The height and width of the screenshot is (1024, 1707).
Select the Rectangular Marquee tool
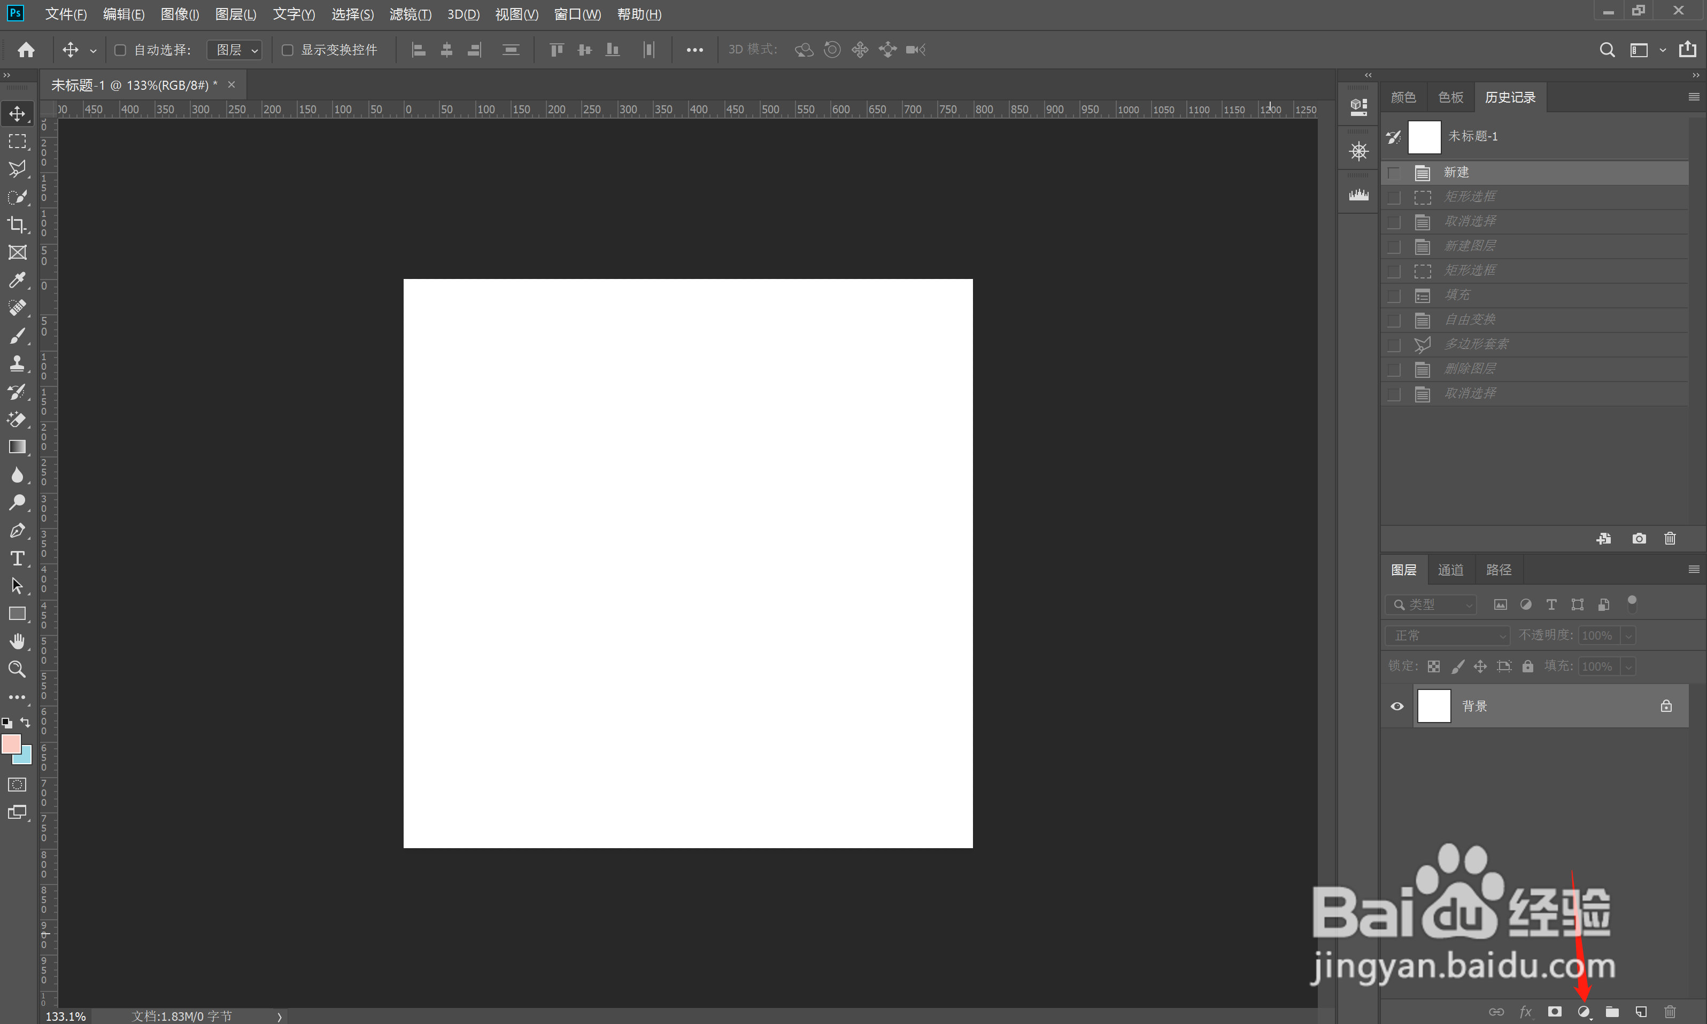pos(17,142)
